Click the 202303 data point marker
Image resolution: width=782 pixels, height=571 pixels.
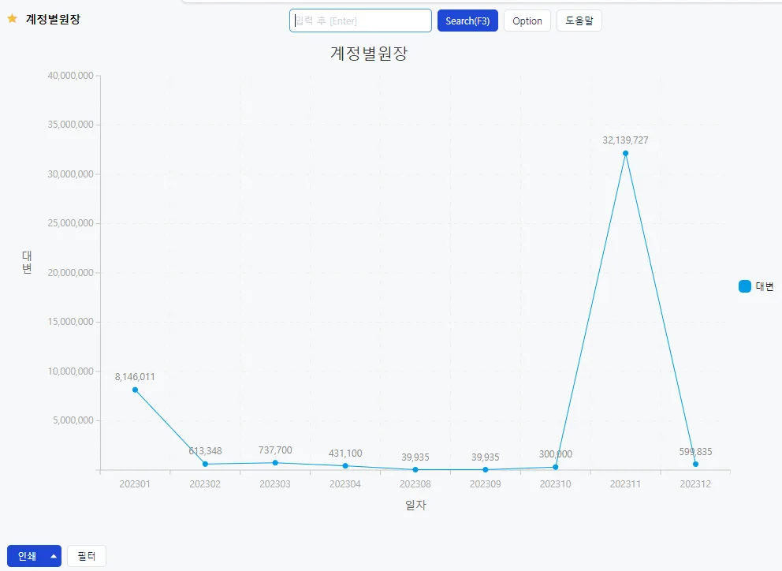(275, 463)
